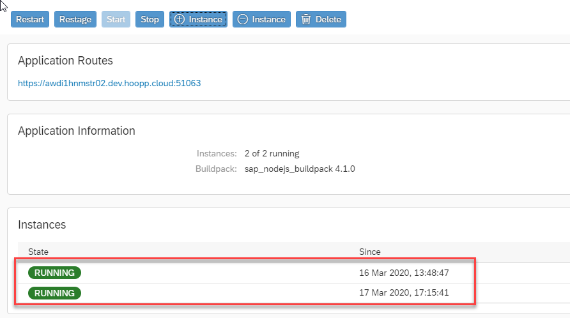Click sap_nodejs_buildpack 4.1.0 value
Image resolution: width=570 pixels, height=318 pixels.
click(x=300, y=169)
